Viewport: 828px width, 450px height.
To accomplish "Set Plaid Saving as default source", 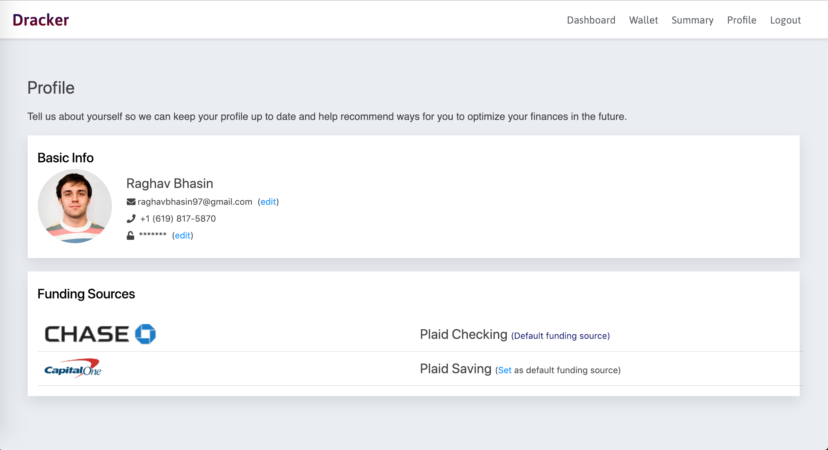I will click(x=505, y=370).
